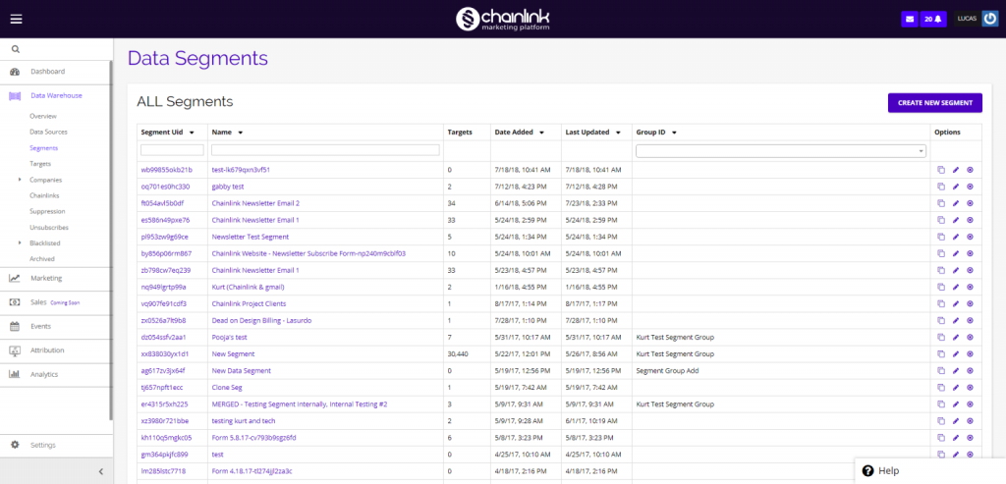
Task: Archive the Chainlink Project Clients segment
Action: pyautogui.click(x=970, y=304)
